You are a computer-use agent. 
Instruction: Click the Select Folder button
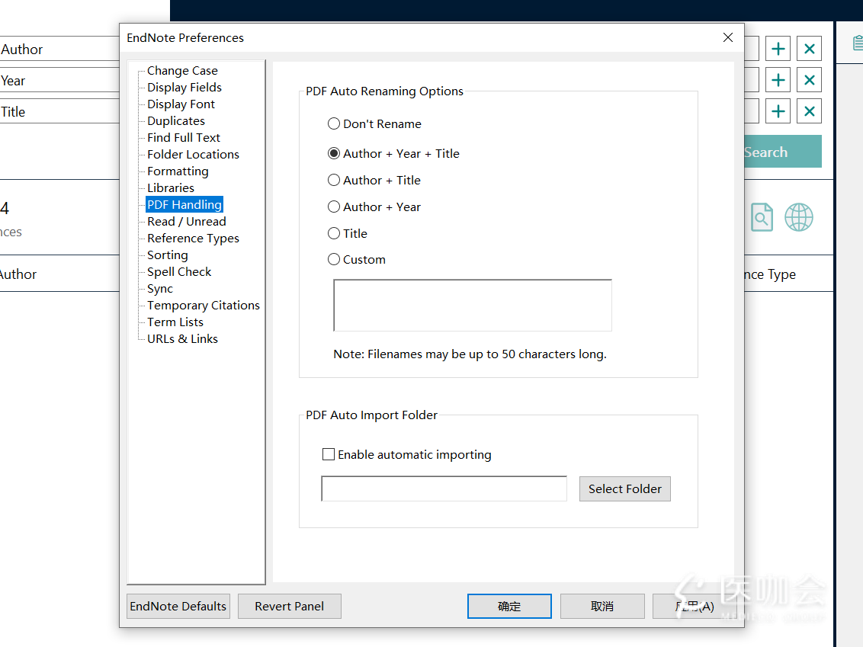[624, 488]
